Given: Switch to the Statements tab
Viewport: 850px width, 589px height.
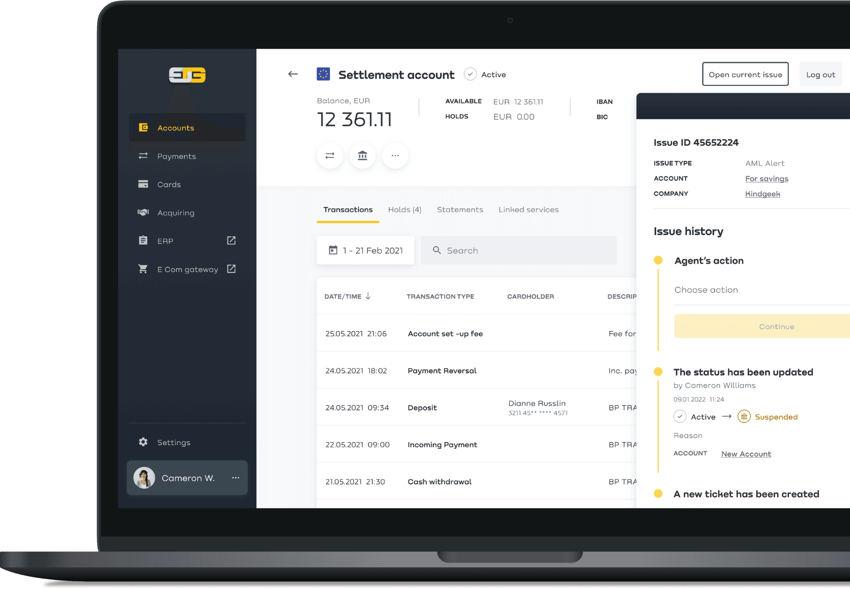Looking at the screenshot, I should pyautogui.click(x=460, y=209).
